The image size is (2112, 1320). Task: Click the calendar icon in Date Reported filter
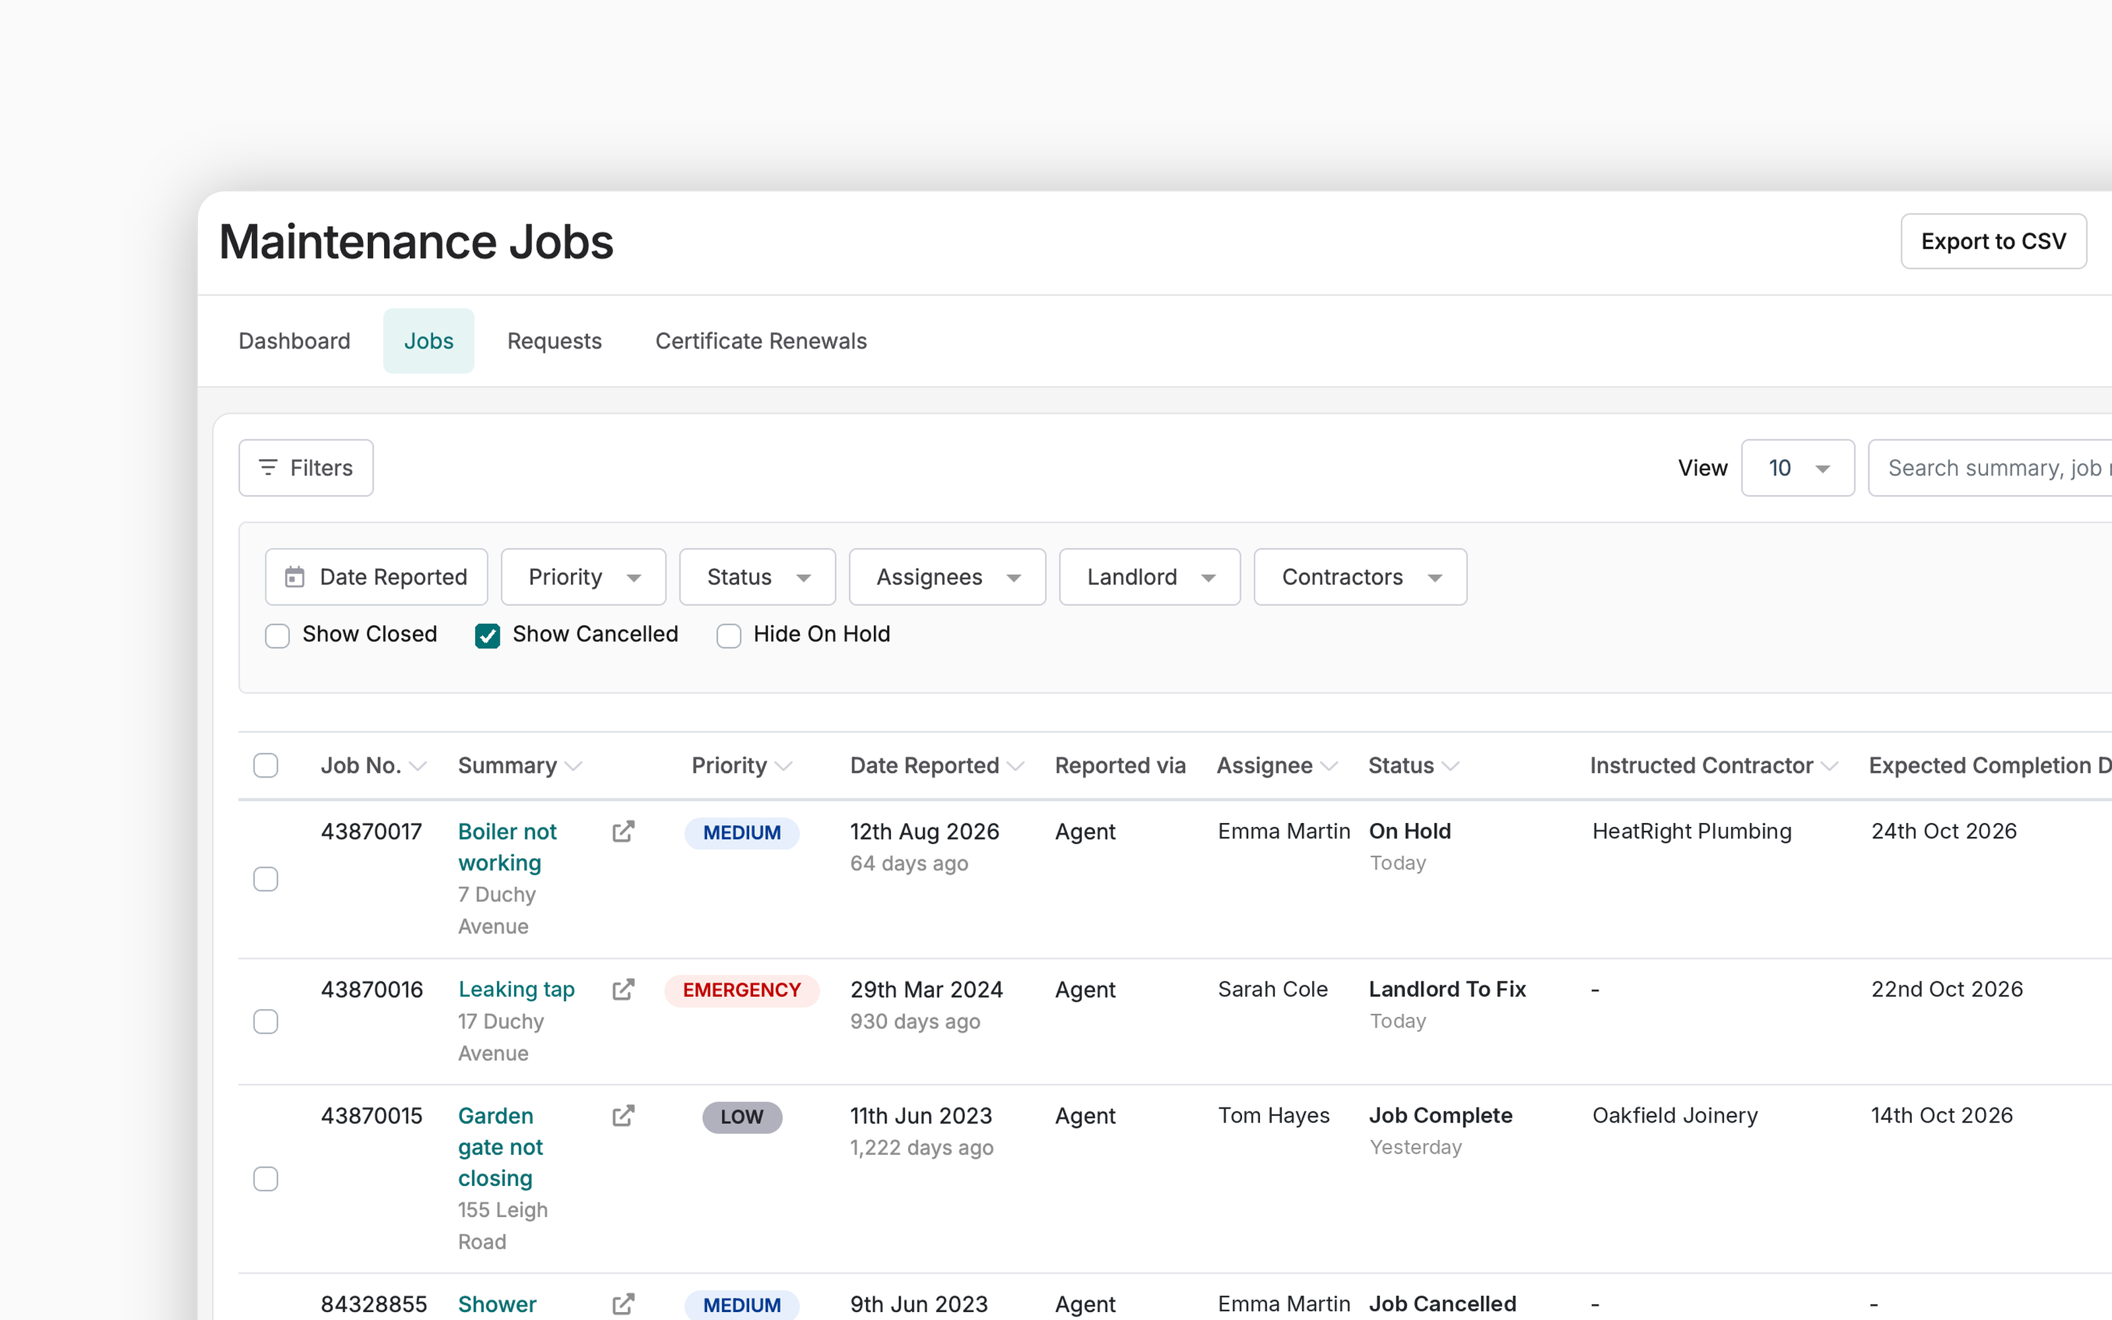tap(295, 577)
